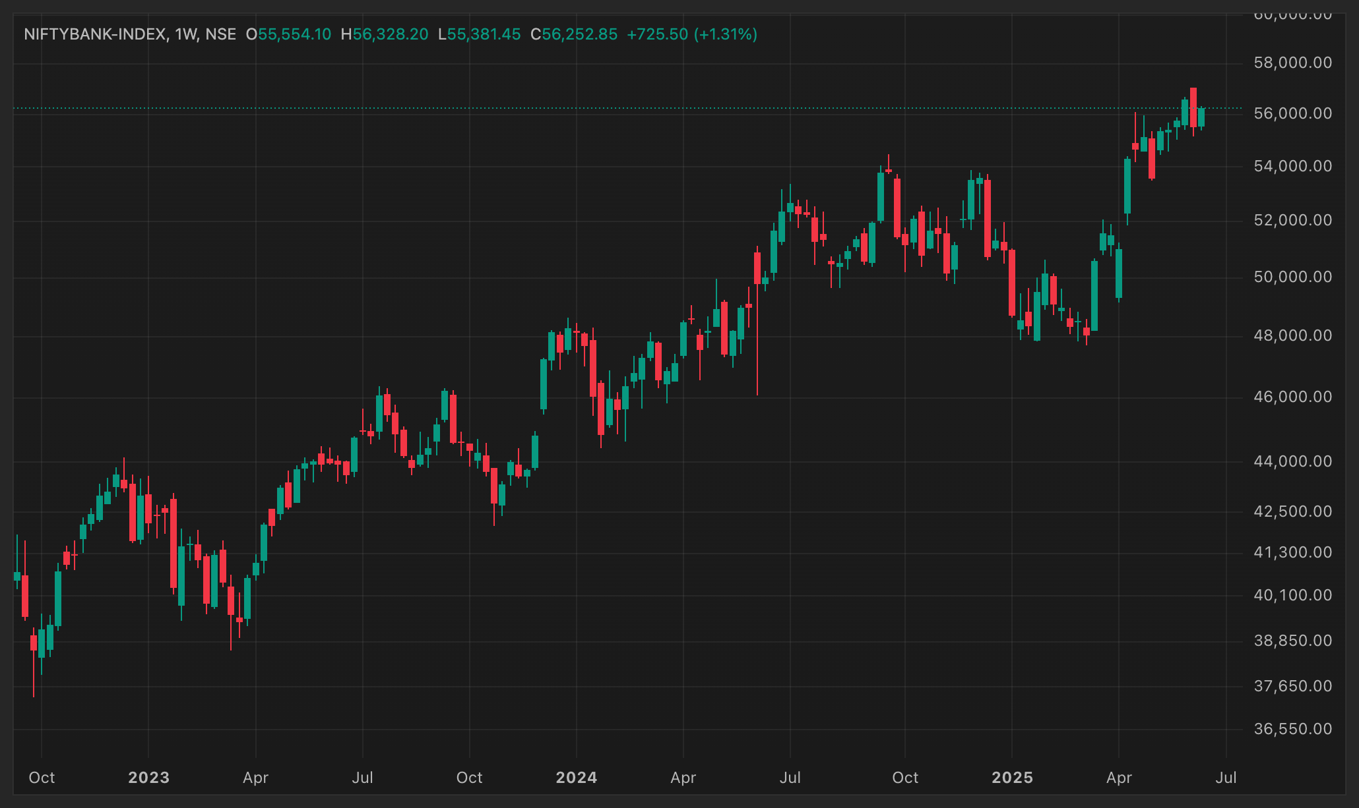
Task: Click the dotted current-price line
Action: tap(627, 107)
